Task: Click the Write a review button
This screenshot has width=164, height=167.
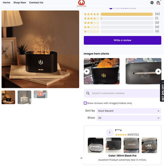Action: (x=123, y=40)
